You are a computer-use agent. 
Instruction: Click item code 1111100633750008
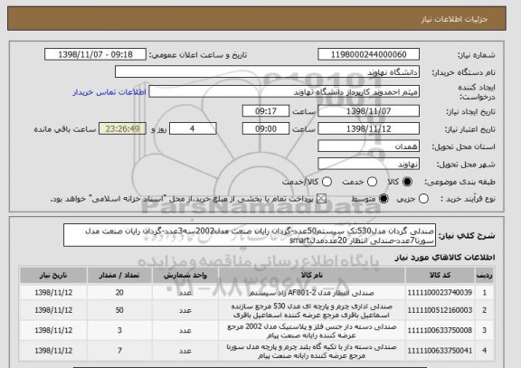click(x=440, y=330)
